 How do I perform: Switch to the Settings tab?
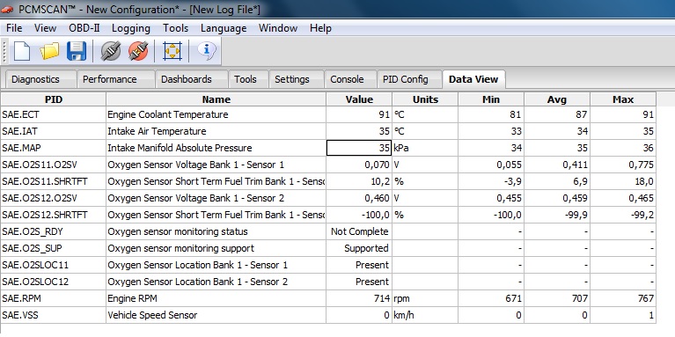coord(297,79)
